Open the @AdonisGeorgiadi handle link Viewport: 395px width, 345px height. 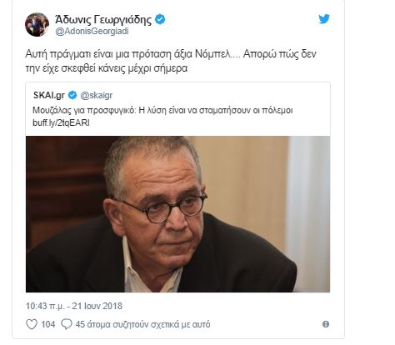coord(92,32)
